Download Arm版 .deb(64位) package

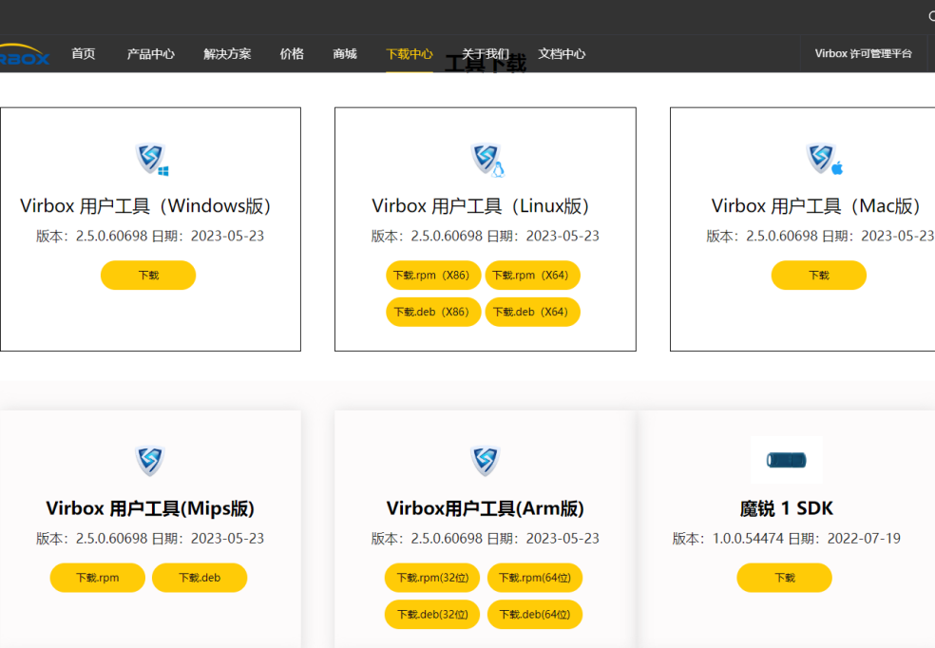tap(535, 615)
